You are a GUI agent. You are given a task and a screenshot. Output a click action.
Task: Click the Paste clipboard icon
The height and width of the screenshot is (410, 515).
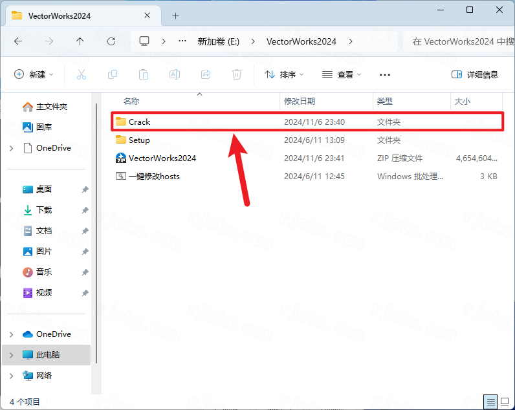(x=144, y=74)
